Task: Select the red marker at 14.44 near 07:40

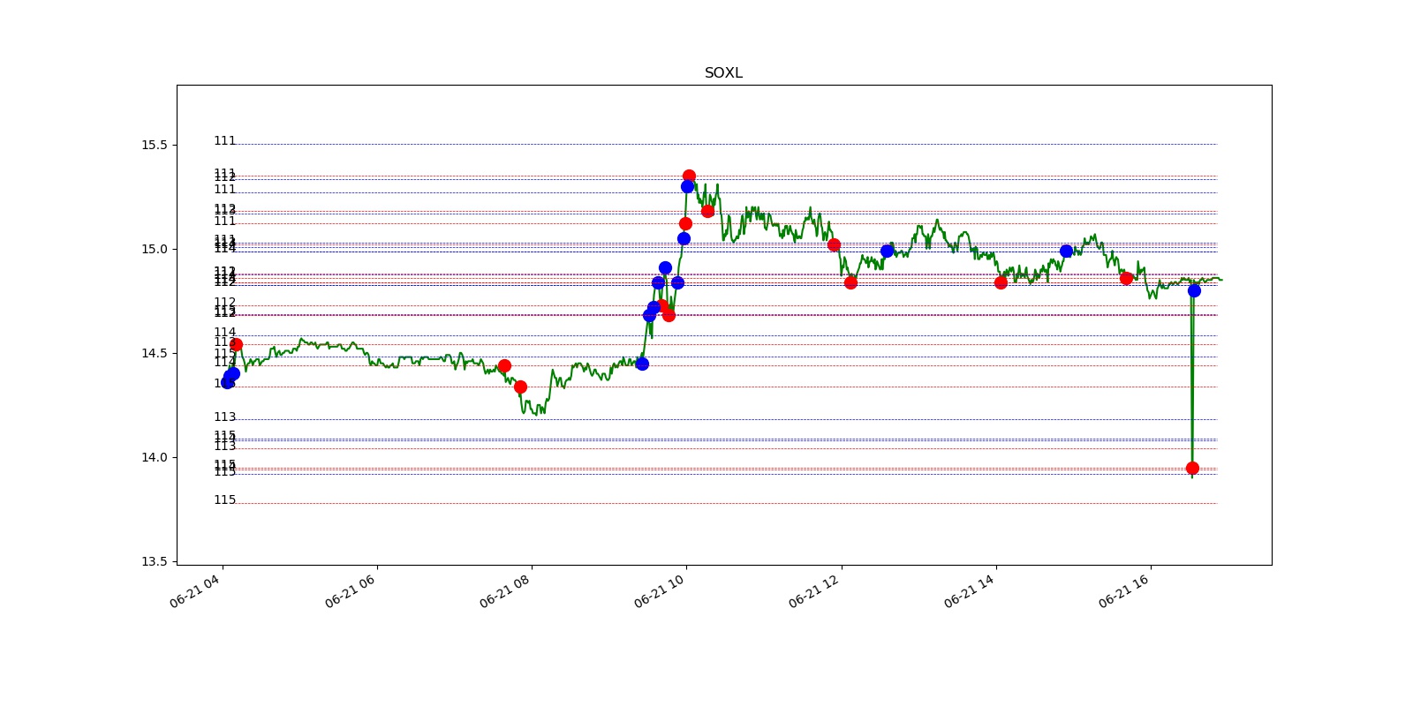Action: click(504, 365)
